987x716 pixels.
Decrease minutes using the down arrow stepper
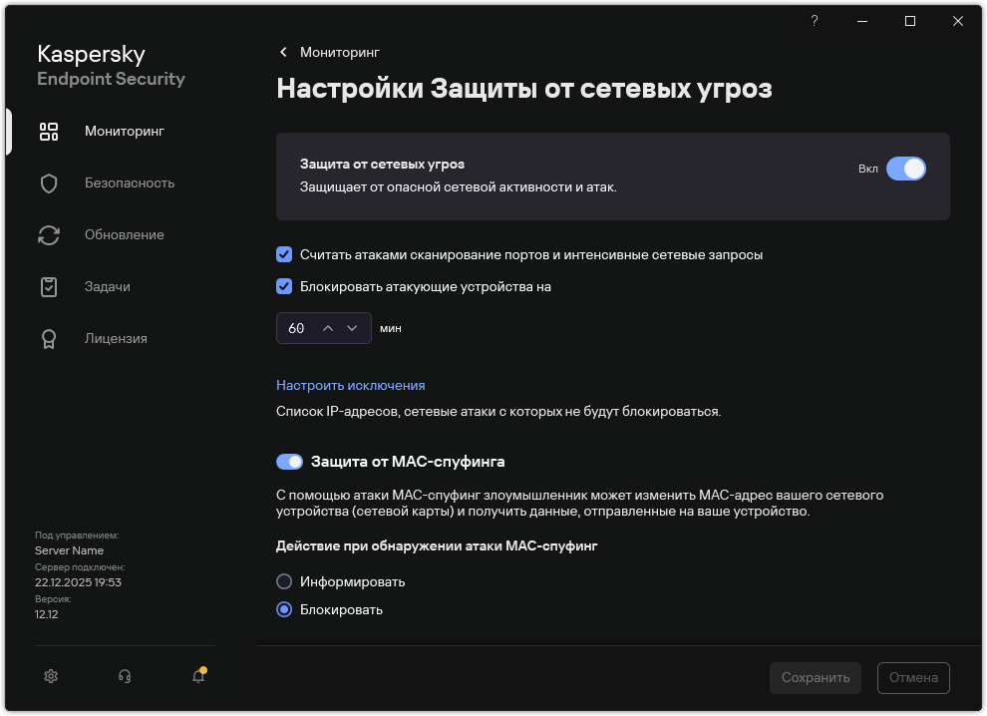(x=352, y=327)
